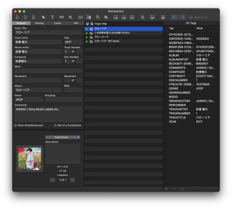
Task: Click the Year field showing 2017
Action: click(x=73, y=42)
